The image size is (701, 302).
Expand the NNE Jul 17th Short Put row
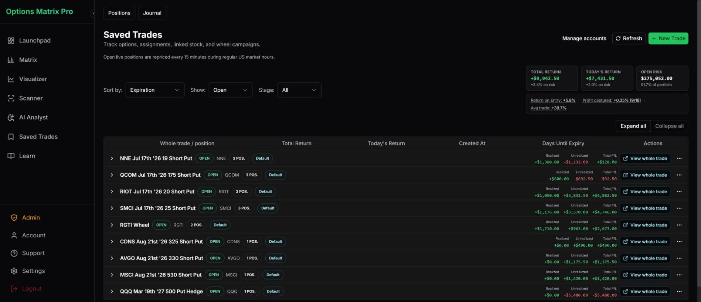pos(112,158)
